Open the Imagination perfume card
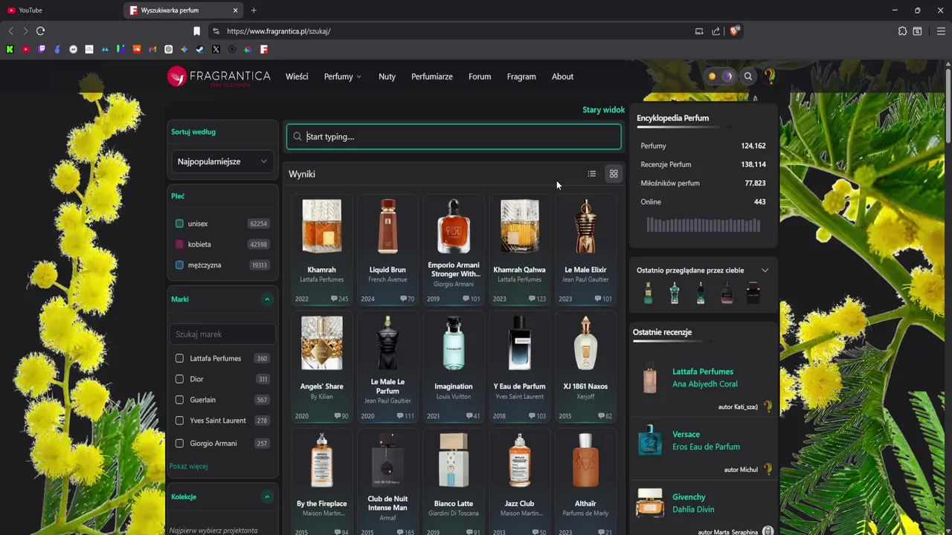This screenshot has height=535, width=952. click(x=454, y=367)
